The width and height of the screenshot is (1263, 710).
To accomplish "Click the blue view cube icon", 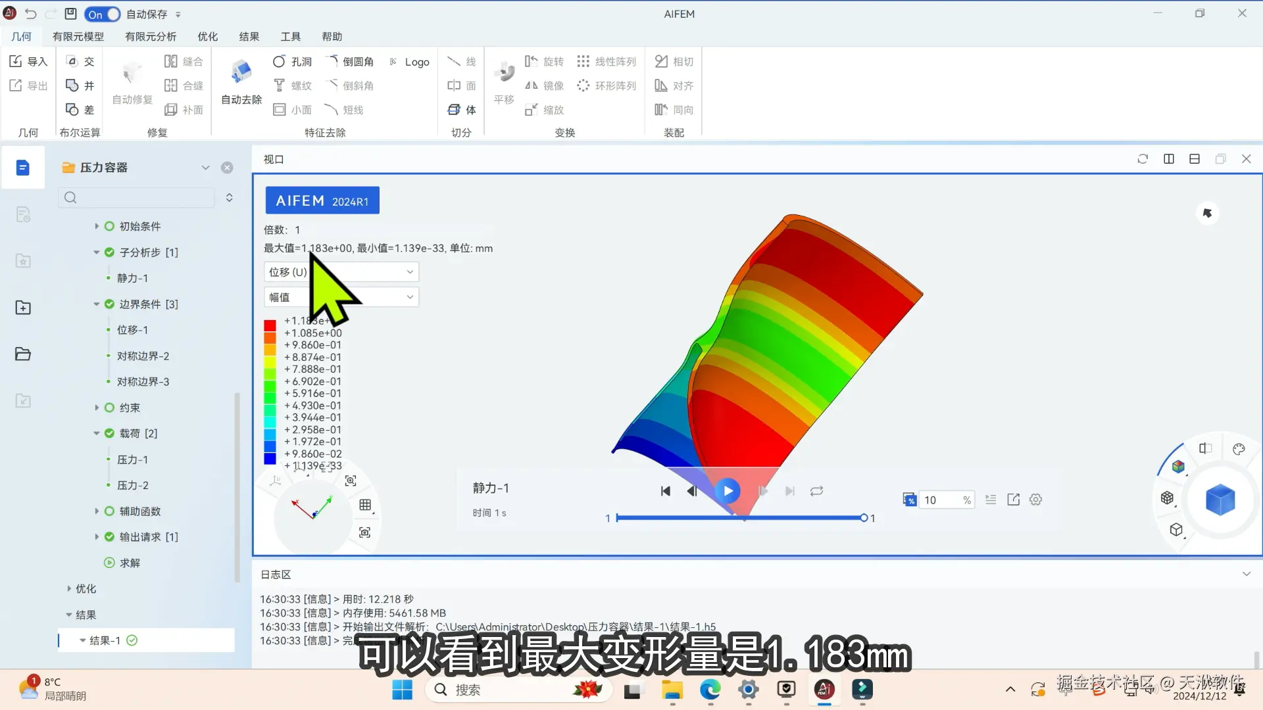I will [1220, 500].
